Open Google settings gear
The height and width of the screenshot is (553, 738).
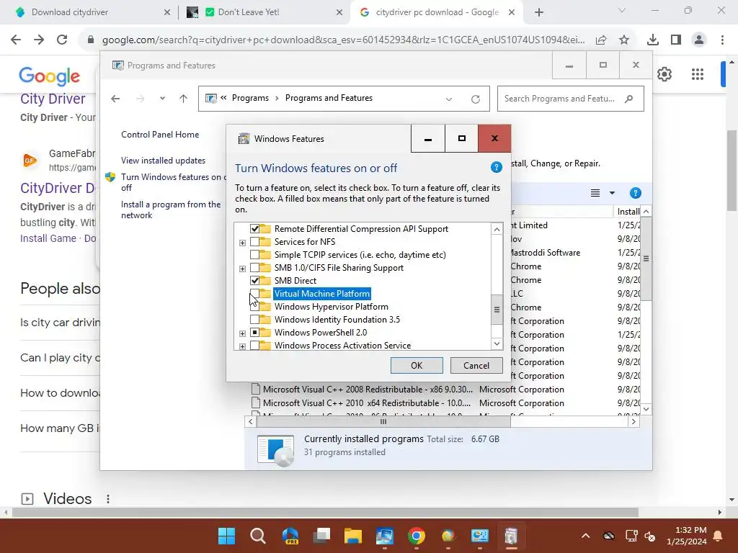(x=664, y=74)
